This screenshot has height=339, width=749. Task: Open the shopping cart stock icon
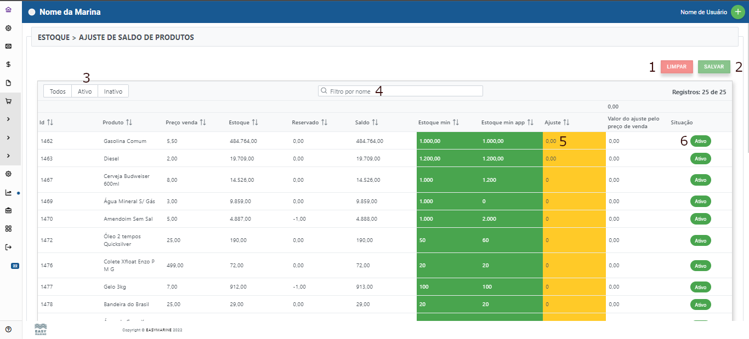(8, 101)
